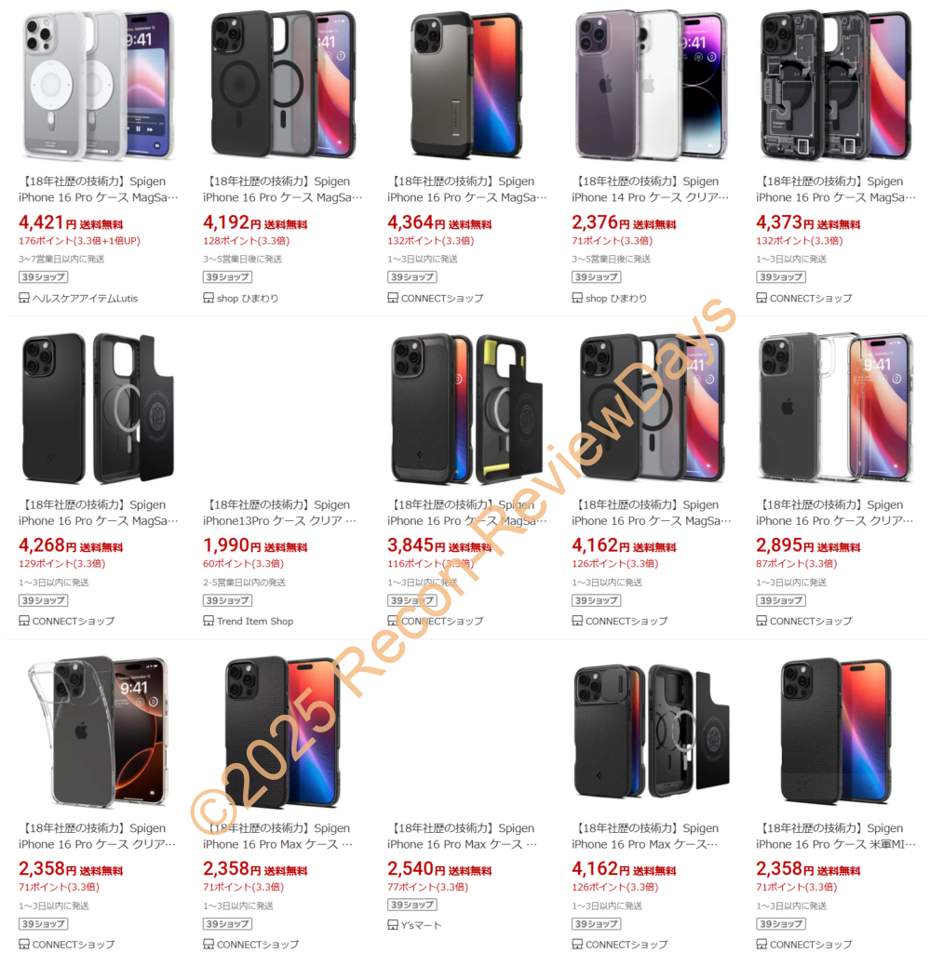Click the 39ショップ badge under the 4,421円 item

pyautogui.click(x=43, y=277)
